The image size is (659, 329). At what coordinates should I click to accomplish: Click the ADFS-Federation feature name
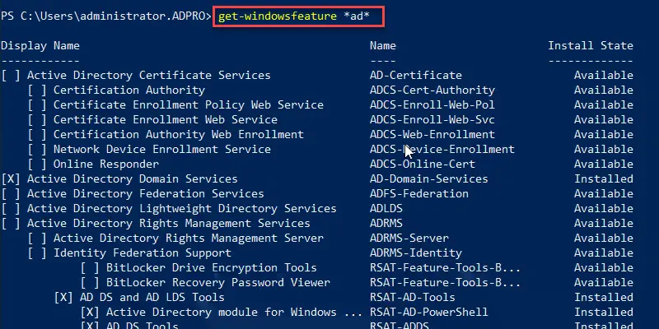point(419,193)
